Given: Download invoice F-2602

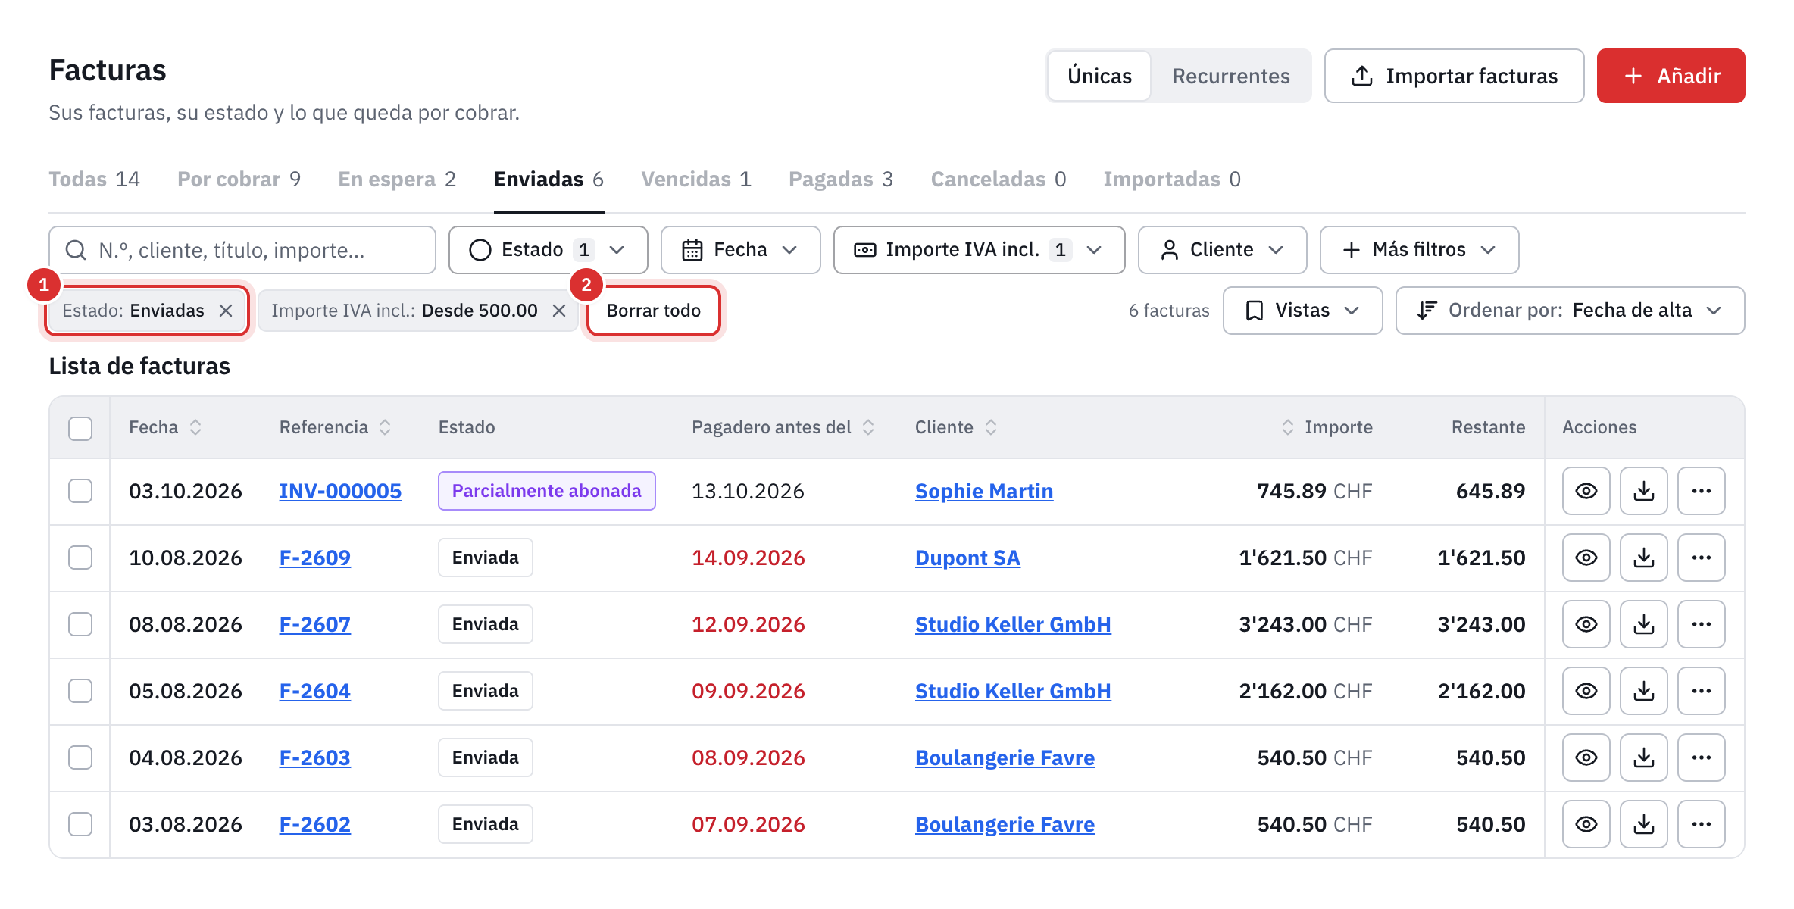Looking at the screenshot, I should click(1643, 824).
